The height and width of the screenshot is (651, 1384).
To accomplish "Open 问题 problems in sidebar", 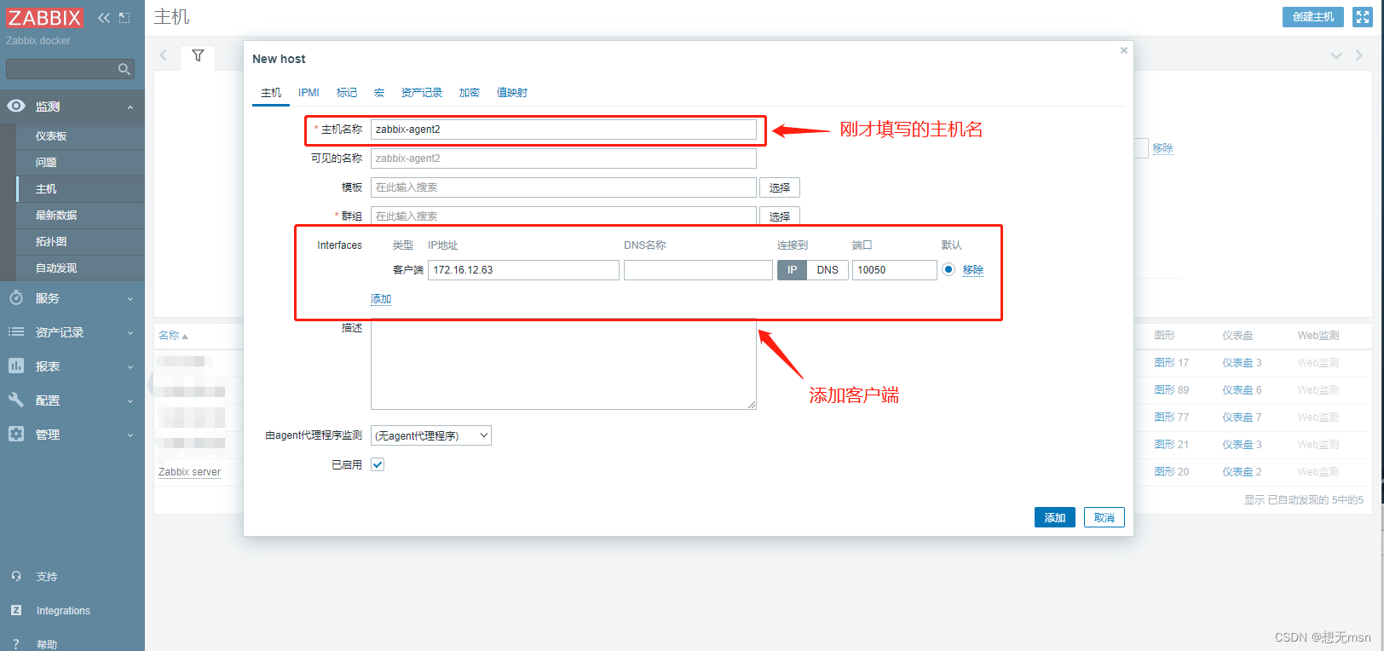I will click(x=46, y=163).
